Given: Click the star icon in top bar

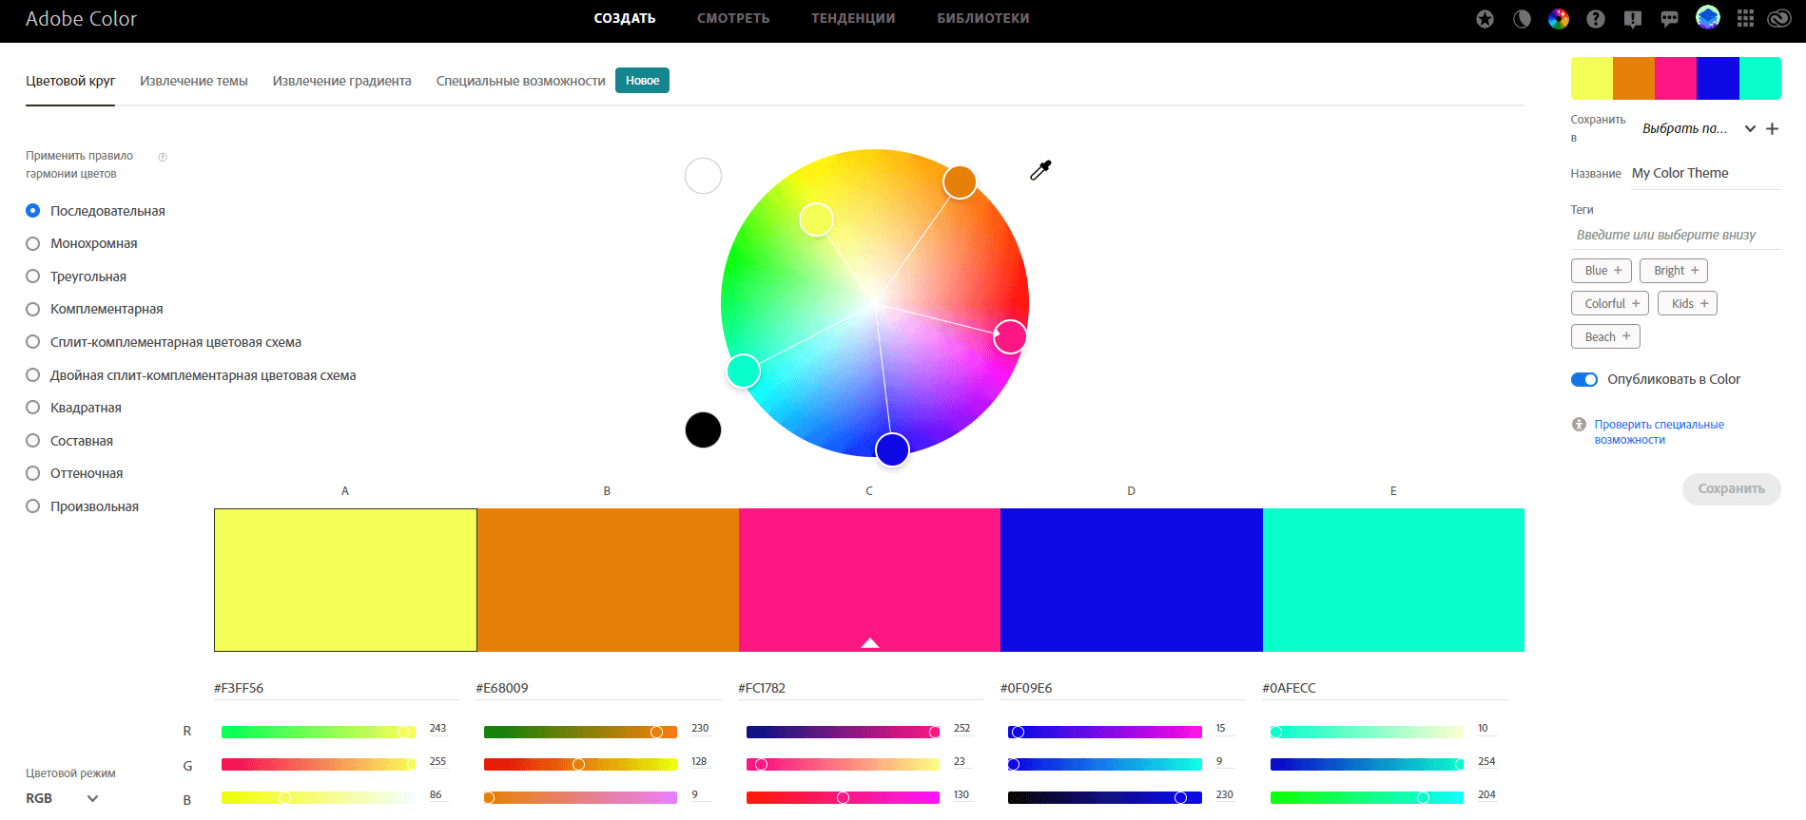Looking at the screenshot, I should tap(1485, 19).
